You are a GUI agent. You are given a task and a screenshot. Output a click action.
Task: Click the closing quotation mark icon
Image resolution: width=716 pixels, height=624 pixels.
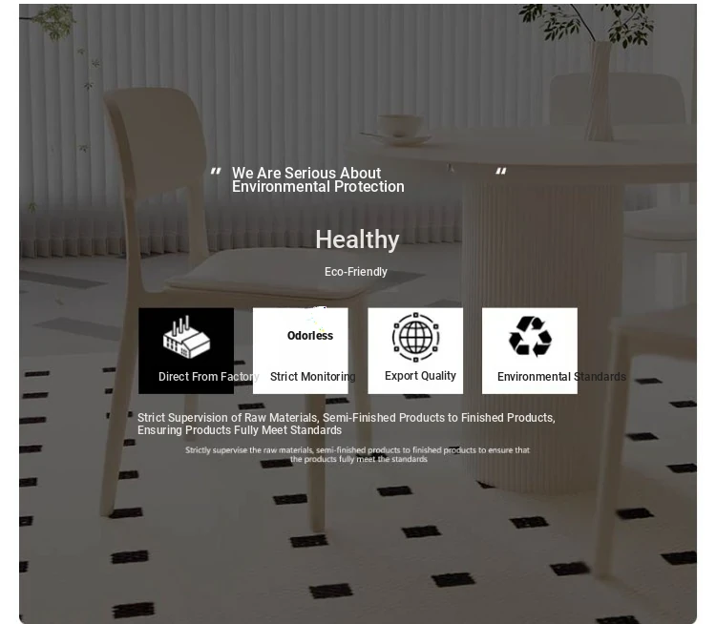point(501,172)
